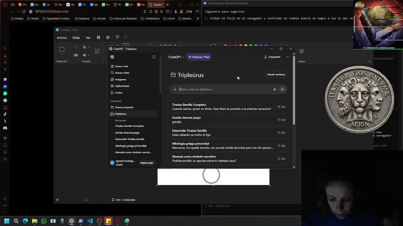
Task: Select the Crop tool in Paint
Action: point(76,47)
